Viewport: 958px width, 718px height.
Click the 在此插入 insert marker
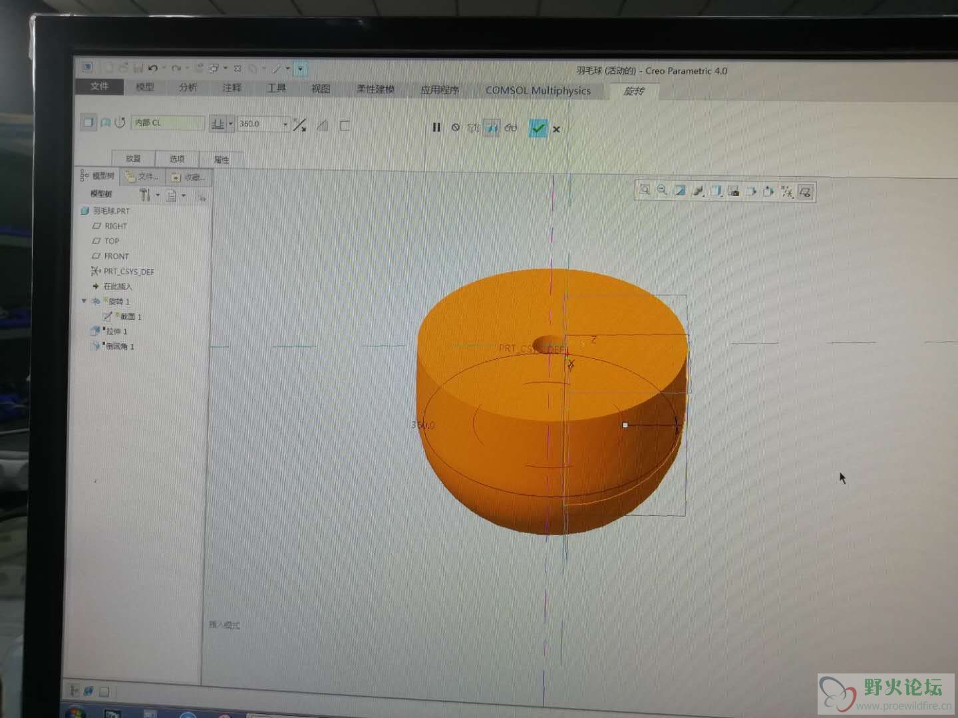click(x=112, y=287)
